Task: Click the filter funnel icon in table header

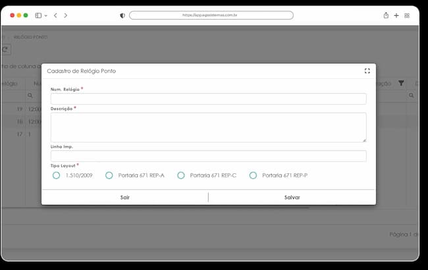Action: (x=401, y=83)
